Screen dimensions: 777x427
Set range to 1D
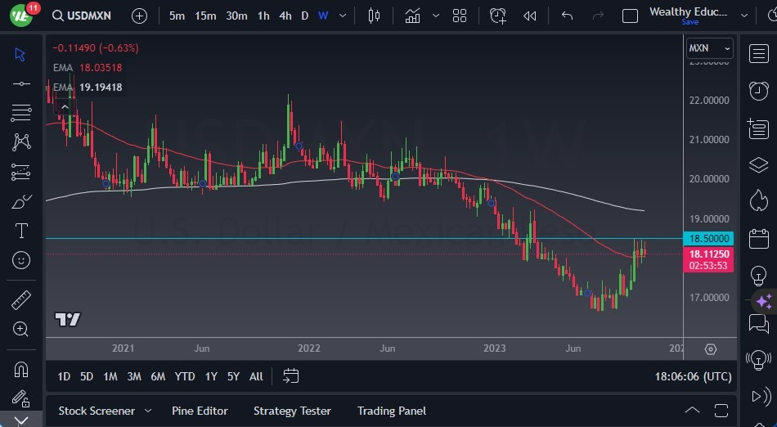pyautogui.click(x=64, y=376)
